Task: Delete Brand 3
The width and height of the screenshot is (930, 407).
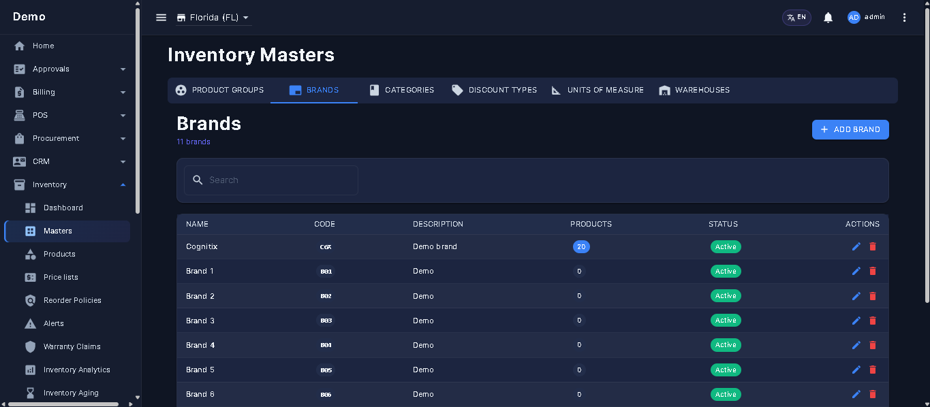Action: pyautogui.click(x=873, y=321)
